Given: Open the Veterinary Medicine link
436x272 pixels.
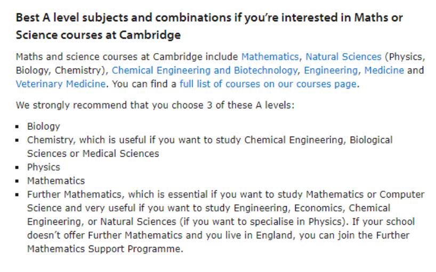Looking at the screenshot, I should click(x=61, y=84).
